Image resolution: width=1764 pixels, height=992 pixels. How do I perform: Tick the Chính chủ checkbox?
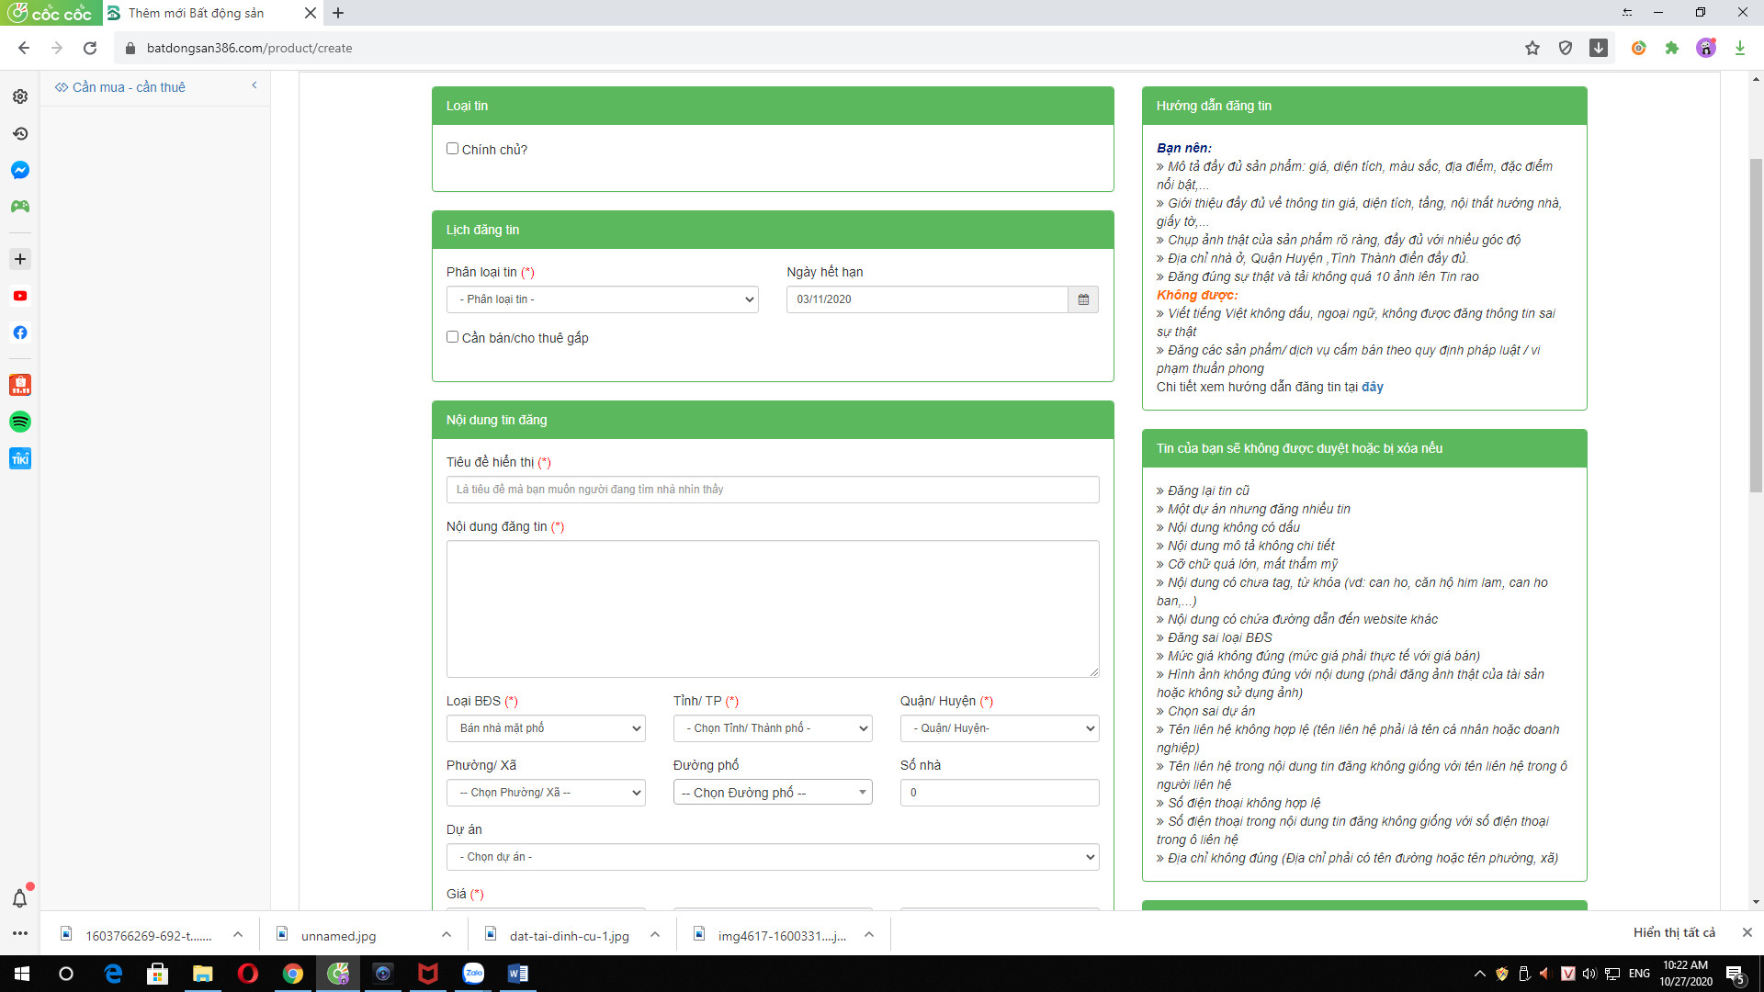pos(452,149)
